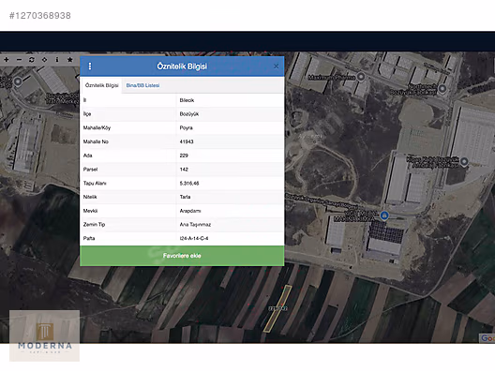Click the Favorilere ekle button
Screen dimensions: 495x371
(x=182, y=256)
